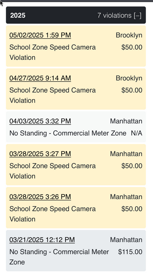Click the $115.00 fine amount
The image size is (153, 273).
[x=130, y=252]
